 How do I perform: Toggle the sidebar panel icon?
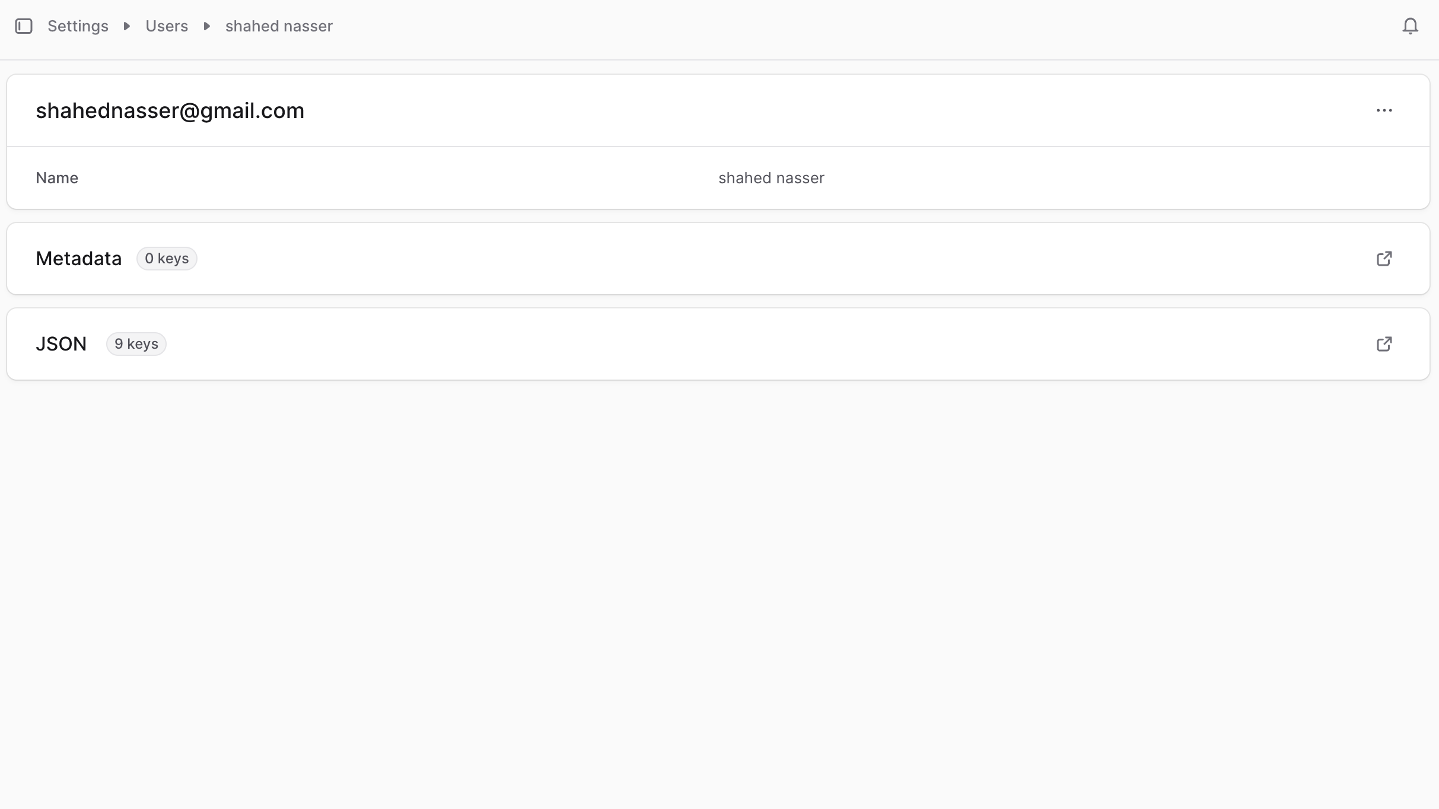(x=24, y=26)
